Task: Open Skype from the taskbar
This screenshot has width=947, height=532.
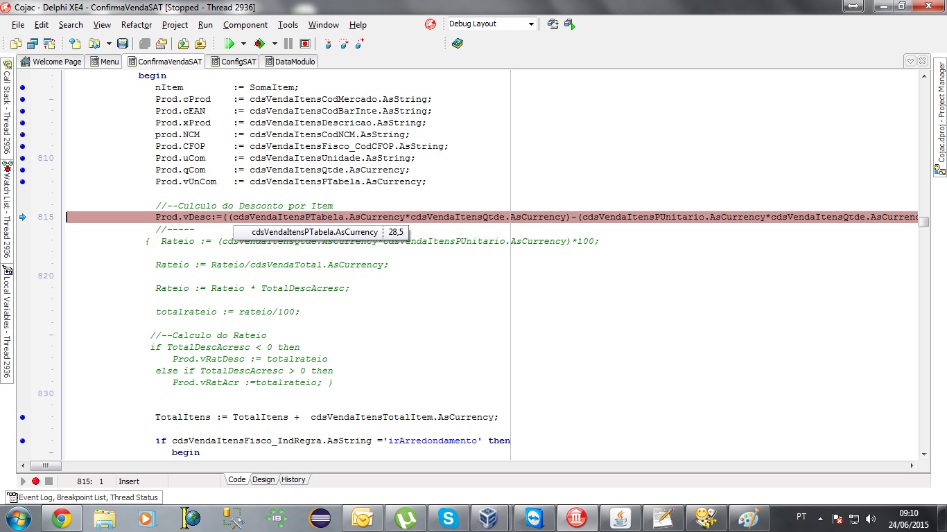Action: coord(448,517)
